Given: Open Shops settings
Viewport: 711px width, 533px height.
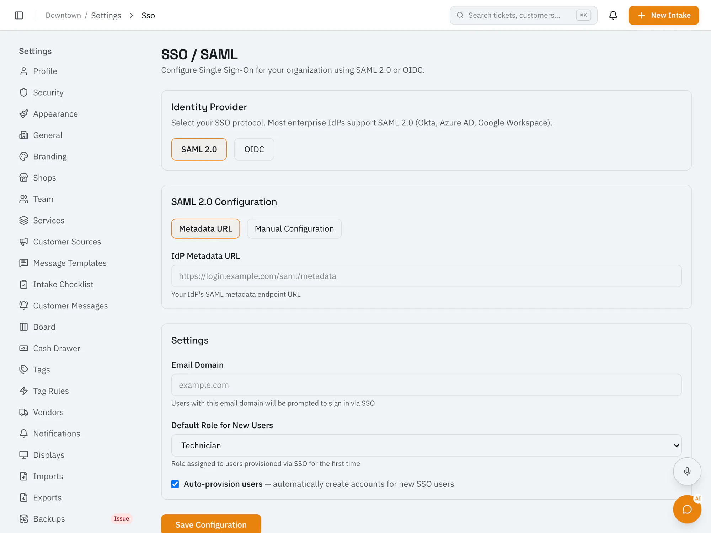Looking at the screenshot, I should click(x=76, y=178).
